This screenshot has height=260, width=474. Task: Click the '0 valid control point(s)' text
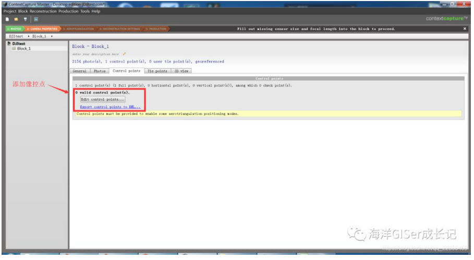tap(102, 92)
